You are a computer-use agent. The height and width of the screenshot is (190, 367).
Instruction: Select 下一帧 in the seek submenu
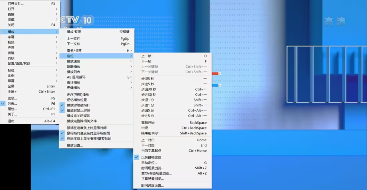point(172,61)
